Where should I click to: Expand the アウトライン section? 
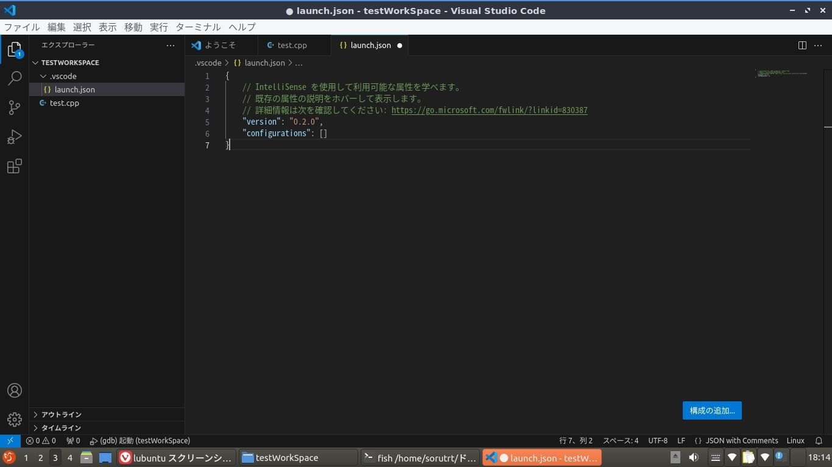[107, 414]
